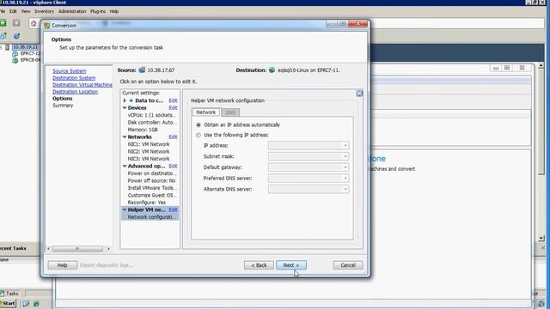Open the Default gateway dropdown
This screenshot has width=550, height=309.
point(345,167)
